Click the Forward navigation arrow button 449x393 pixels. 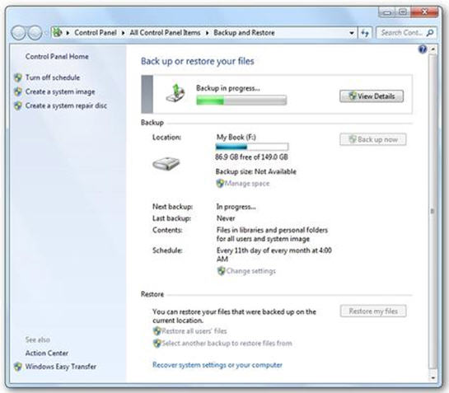coord(35,33)
